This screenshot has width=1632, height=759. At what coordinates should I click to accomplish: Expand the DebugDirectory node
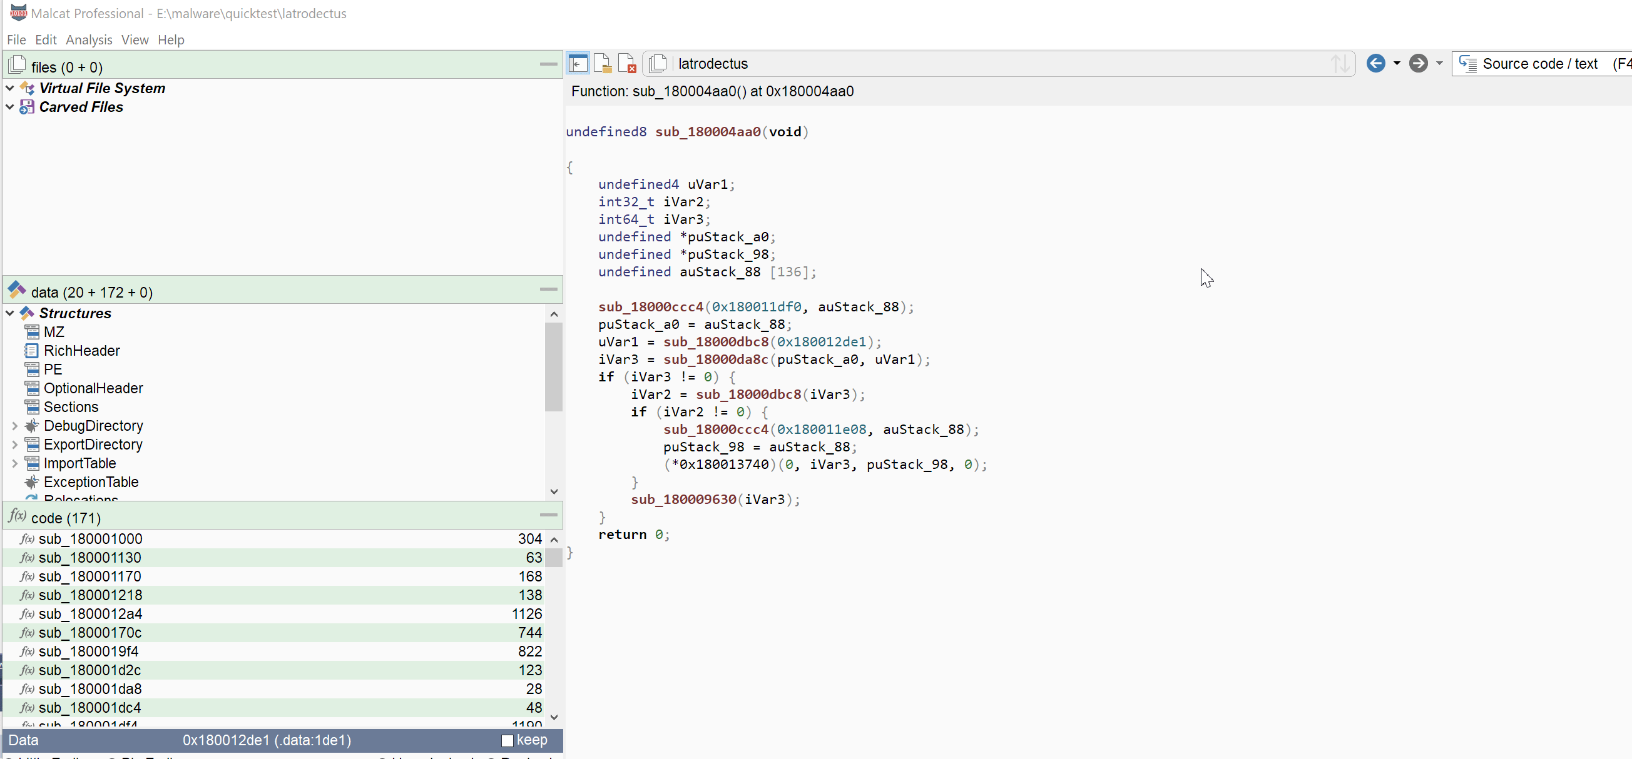tap(14, 426)
